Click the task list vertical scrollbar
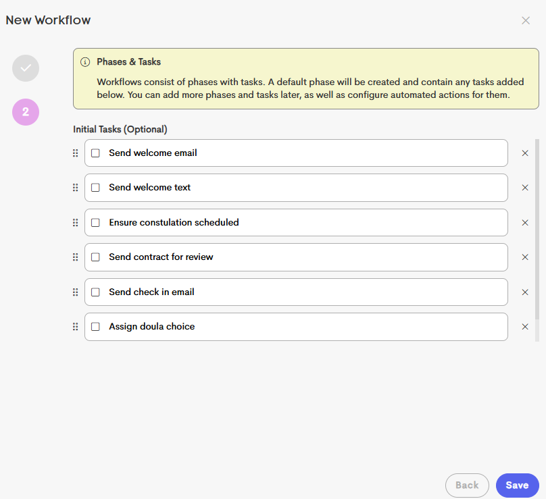546x499 pixels. [537, 230]
